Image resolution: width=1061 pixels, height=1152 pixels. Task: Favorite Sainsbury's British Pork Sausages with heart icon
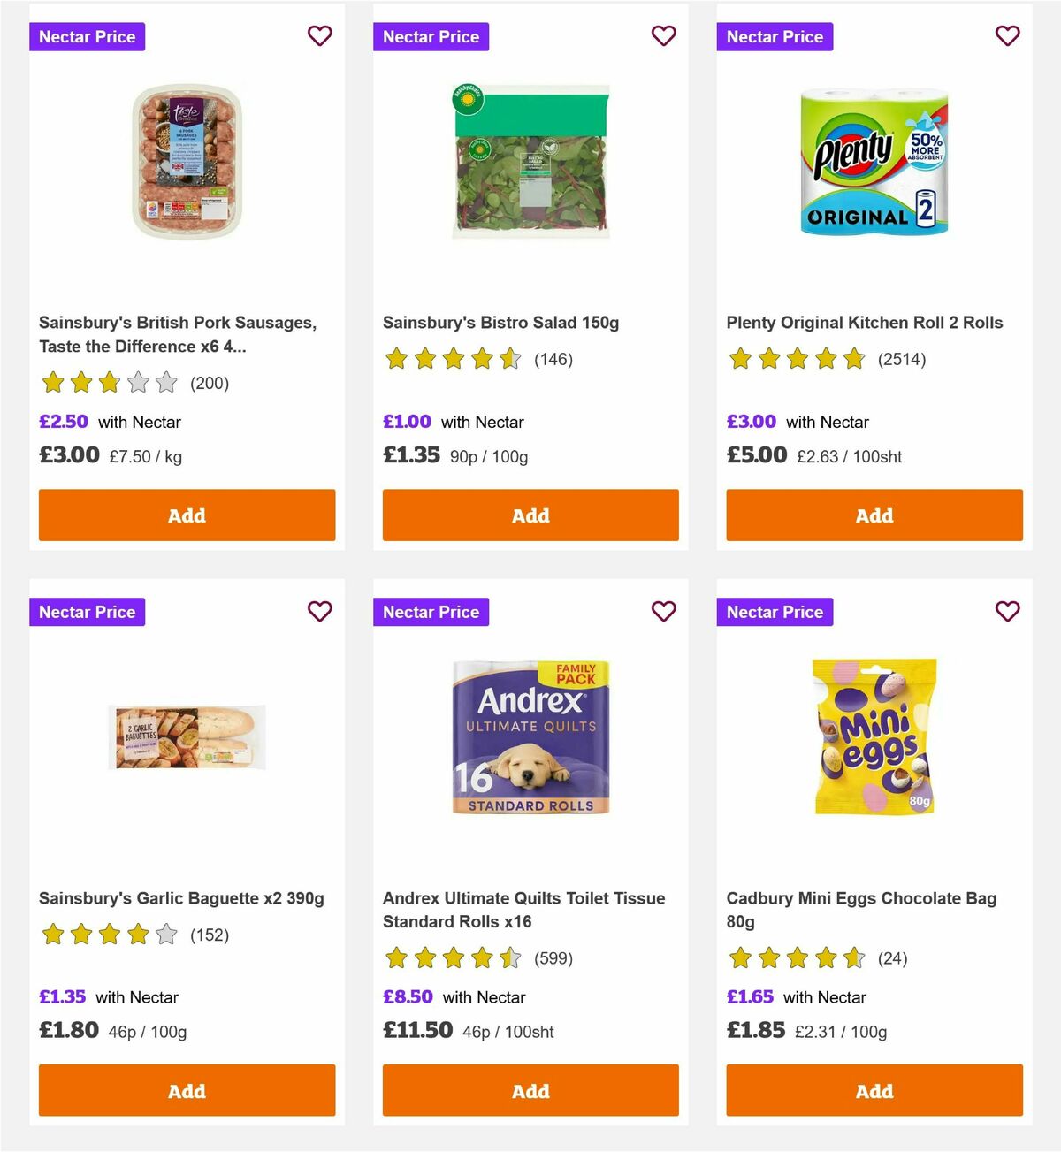[x=319, y=36]
